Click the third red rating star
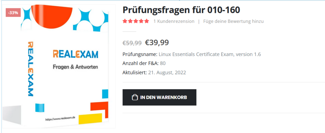Screen dimensions: 325x133 (x=136, y=21)
